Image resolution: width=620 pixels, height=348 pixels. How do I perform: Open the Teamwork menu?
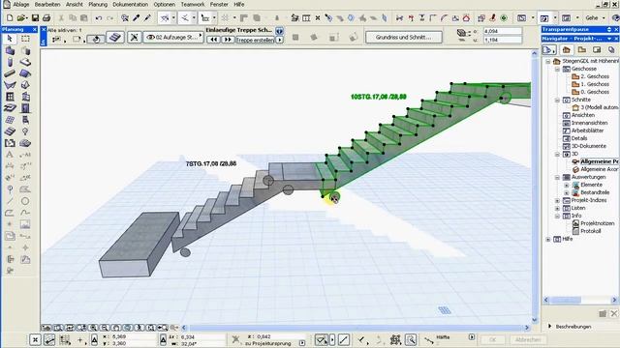point(193,4)
